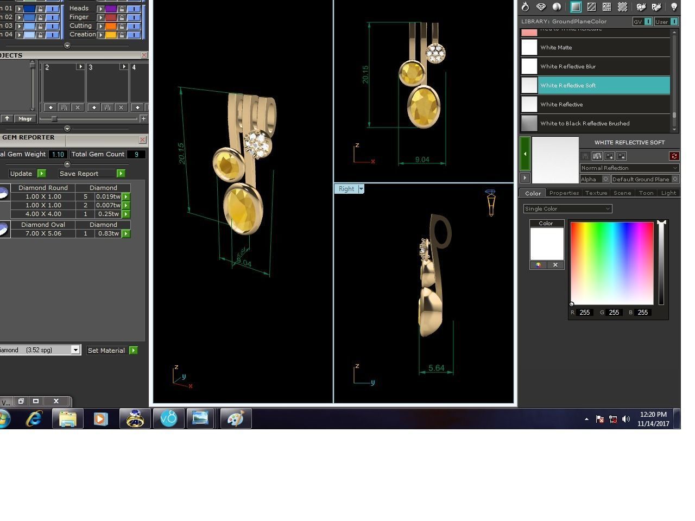Switch to the Light tab
The height and width of the screenshot is (521, 695).
[x=668, y=193]
